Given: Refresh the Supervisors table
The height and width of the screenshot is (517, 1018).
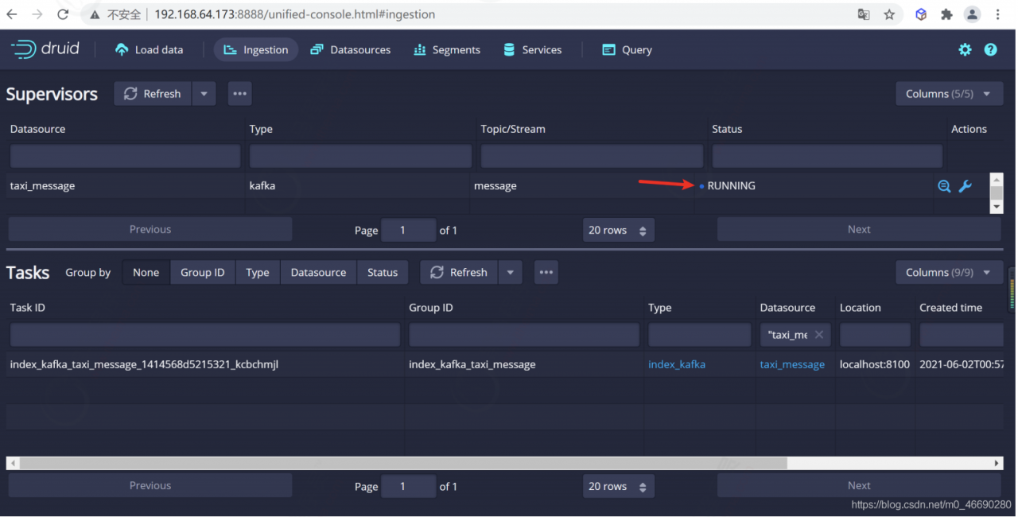Looking at the screenshot, I should (x=153, y=94).
